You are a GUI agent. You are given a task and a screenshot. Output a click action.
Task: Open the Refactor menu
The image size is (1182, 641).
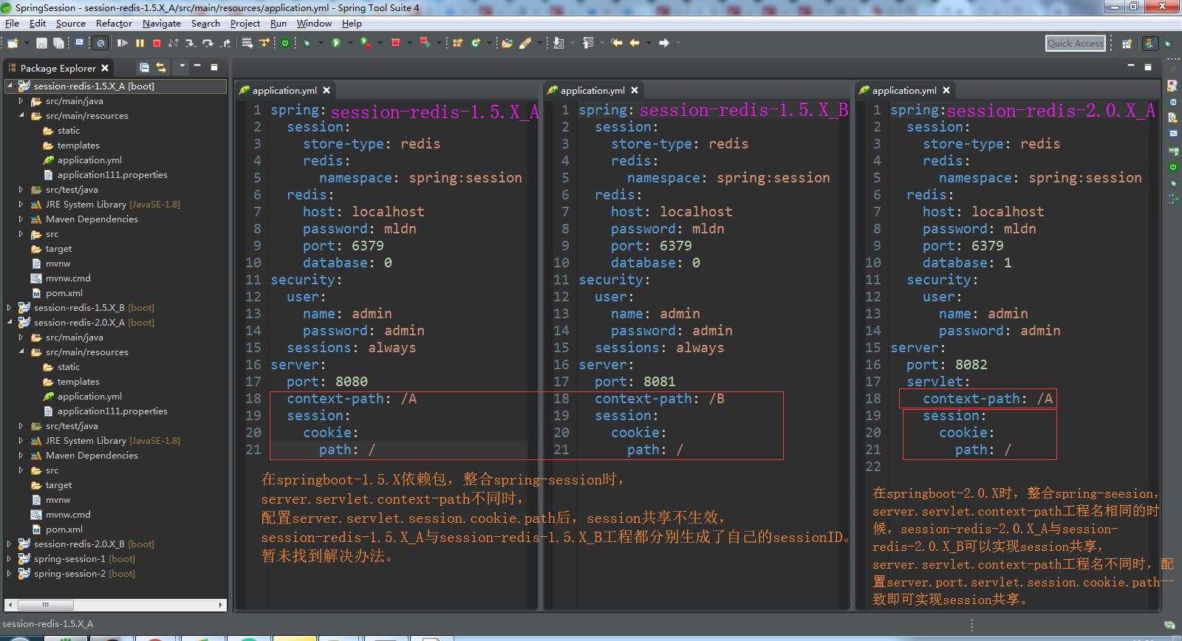(x=114, y=24)
